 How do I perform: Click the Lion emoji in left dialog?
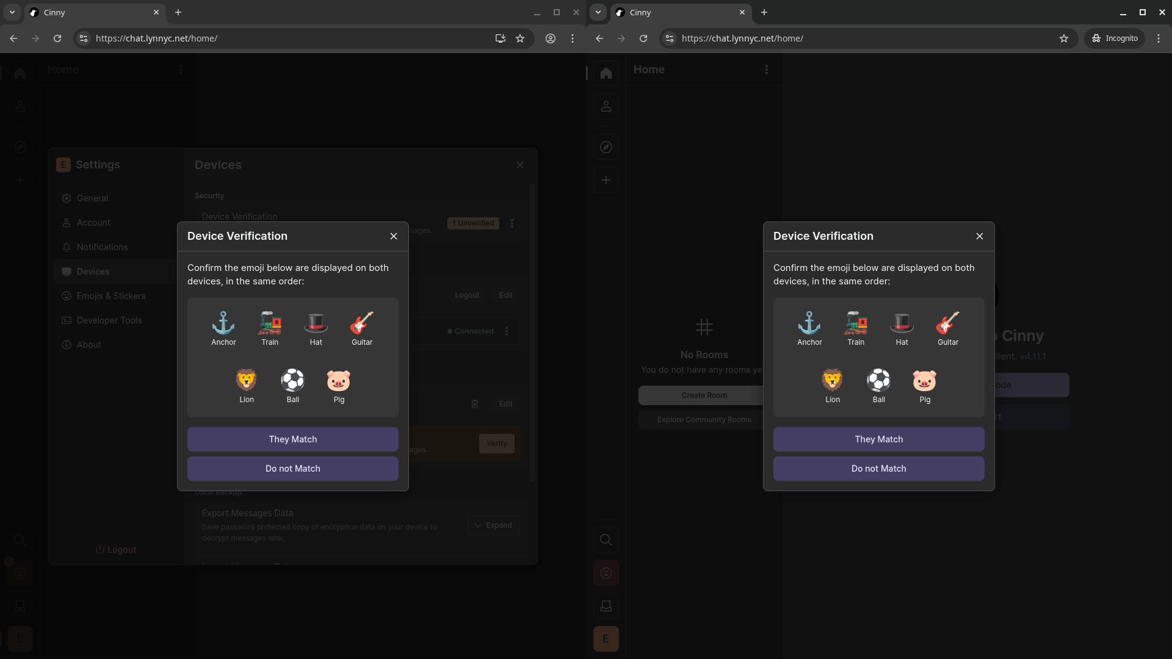click(x=247, y=380)
